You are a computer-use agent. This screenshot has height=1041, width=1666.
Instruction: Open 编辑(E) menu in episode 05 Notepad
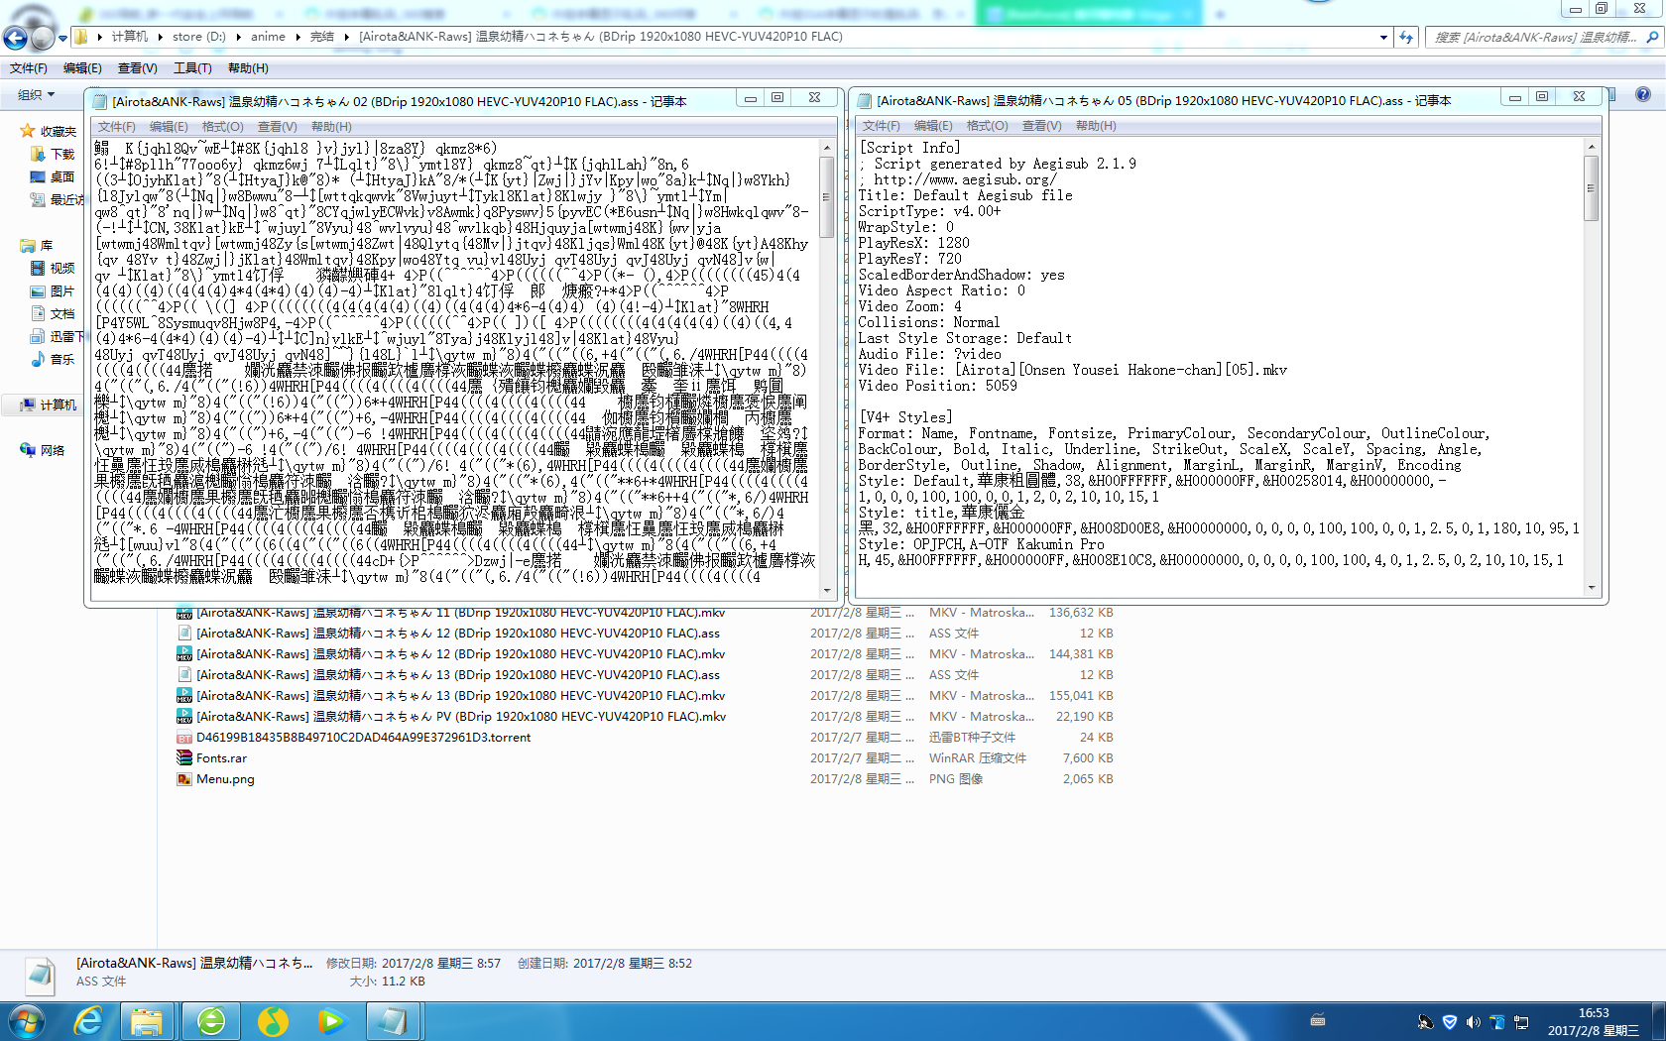933,126
